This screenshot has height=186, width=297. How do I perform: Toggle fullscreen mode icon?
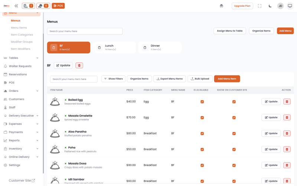tap(260, 6)
